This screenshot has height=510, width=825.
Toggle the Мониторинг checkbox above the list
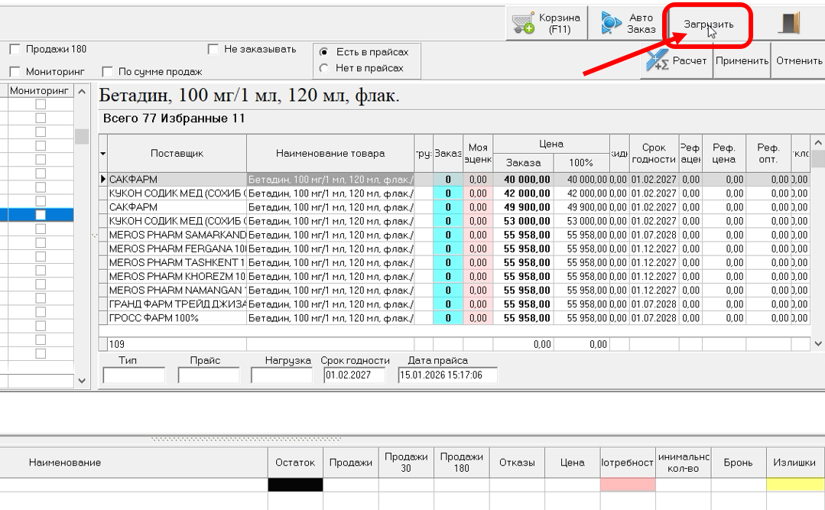coord(15,72)
